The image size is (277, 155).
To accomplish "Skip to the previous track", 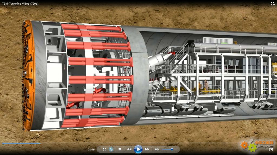I will [x=129, y=149].
